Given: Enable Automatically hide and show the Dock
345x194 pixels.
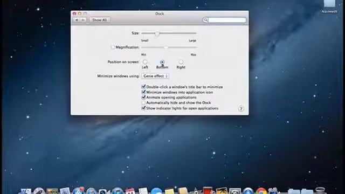Looking at the screenshot, I should pos(143,103).
